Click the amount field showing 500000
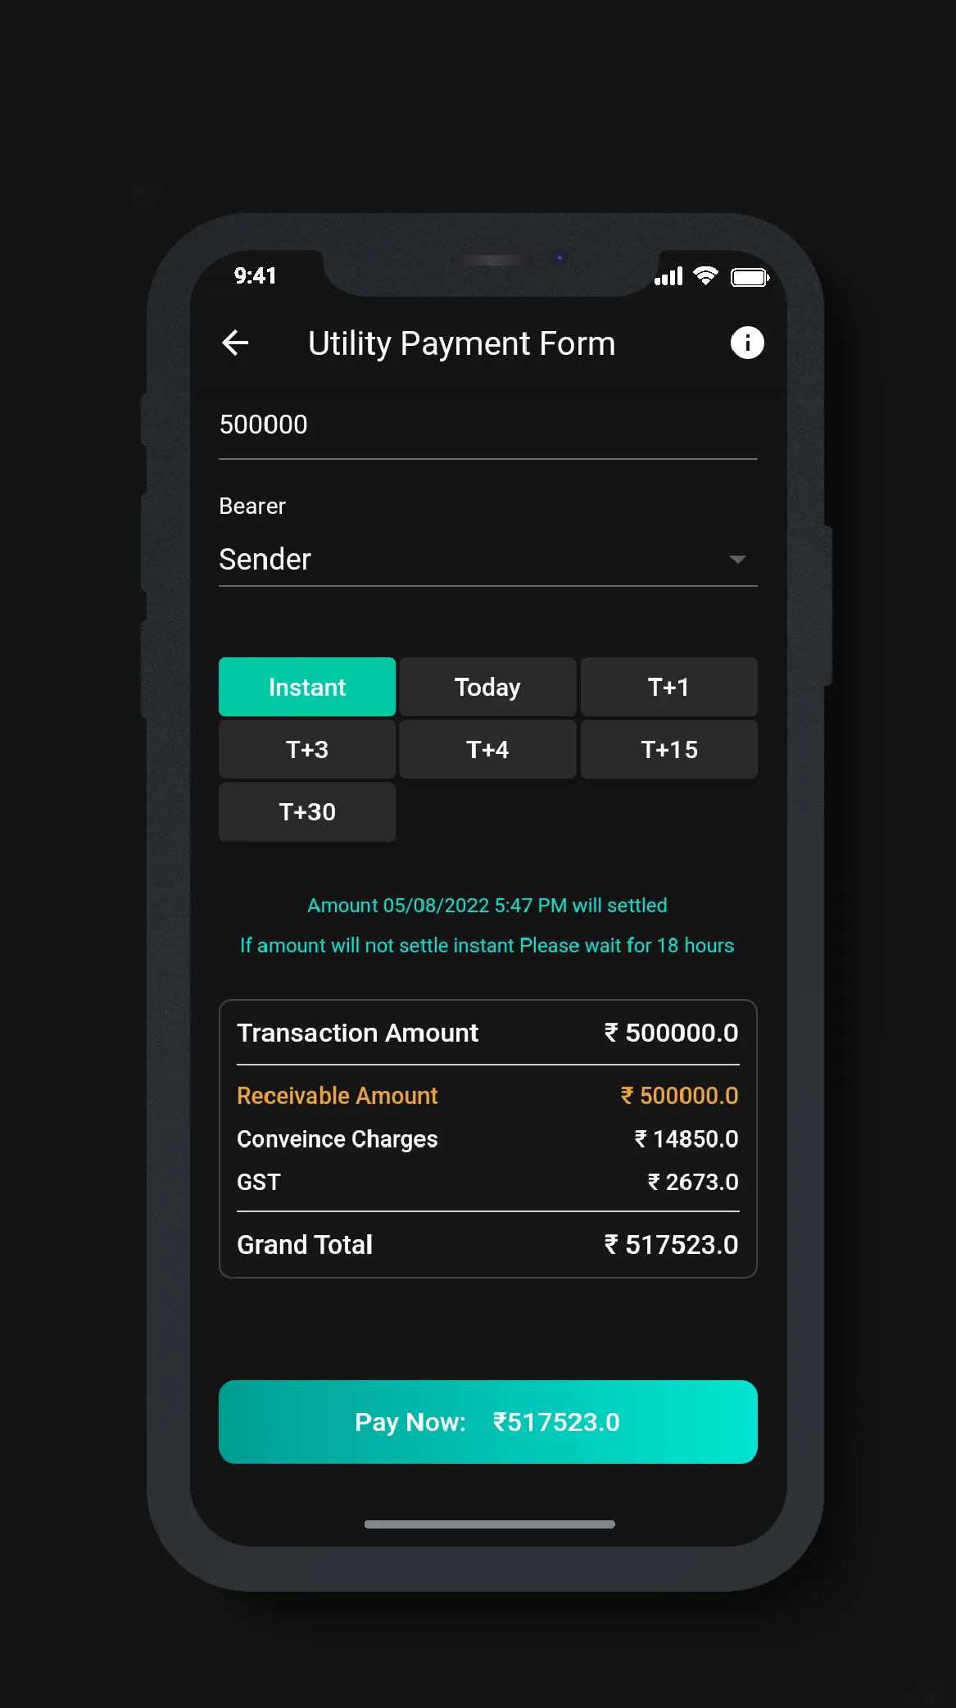The height and width of the screenshot is (1708, 956). pos(488,426)
